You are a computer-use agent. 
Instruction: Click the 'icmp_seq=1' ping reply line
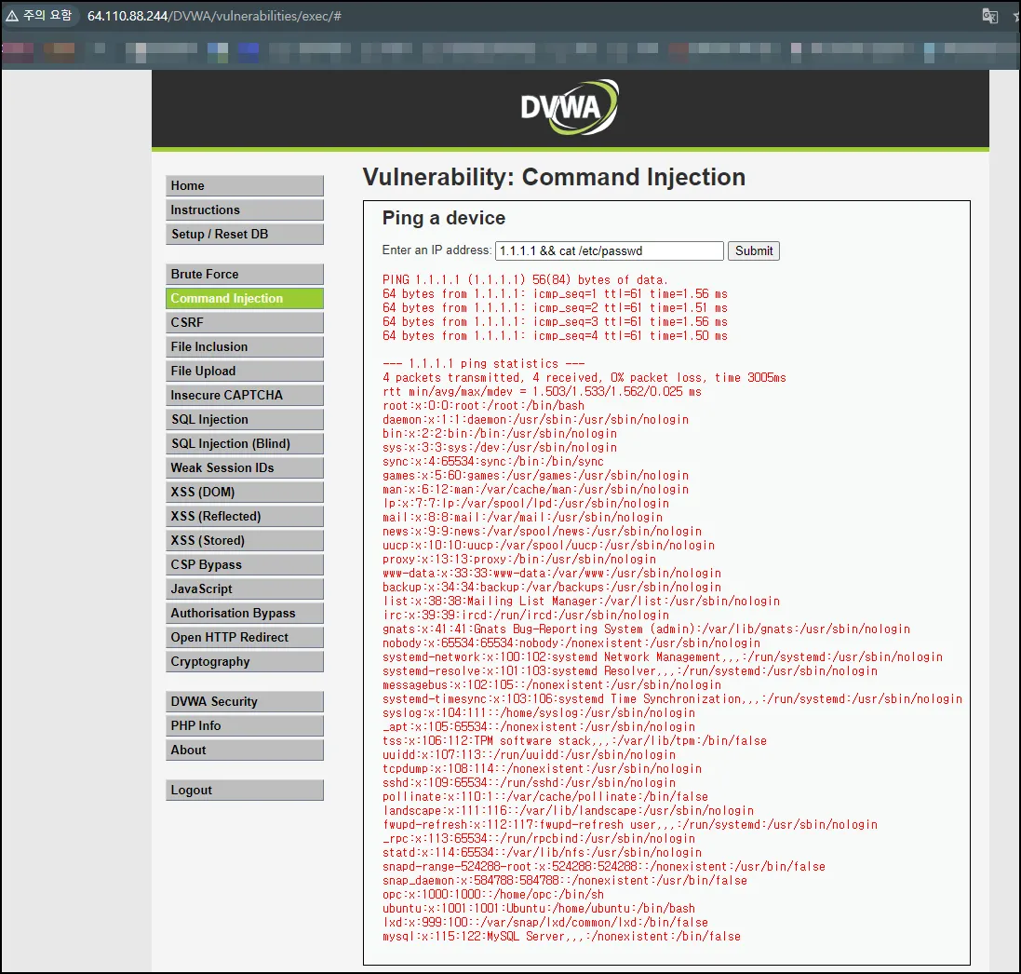[x=555, y=294]
